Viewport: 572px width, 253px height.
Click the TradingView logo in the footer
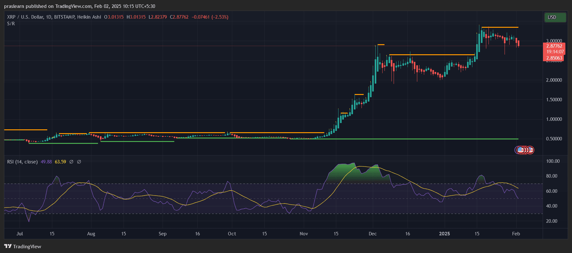(x=23, y=246)
